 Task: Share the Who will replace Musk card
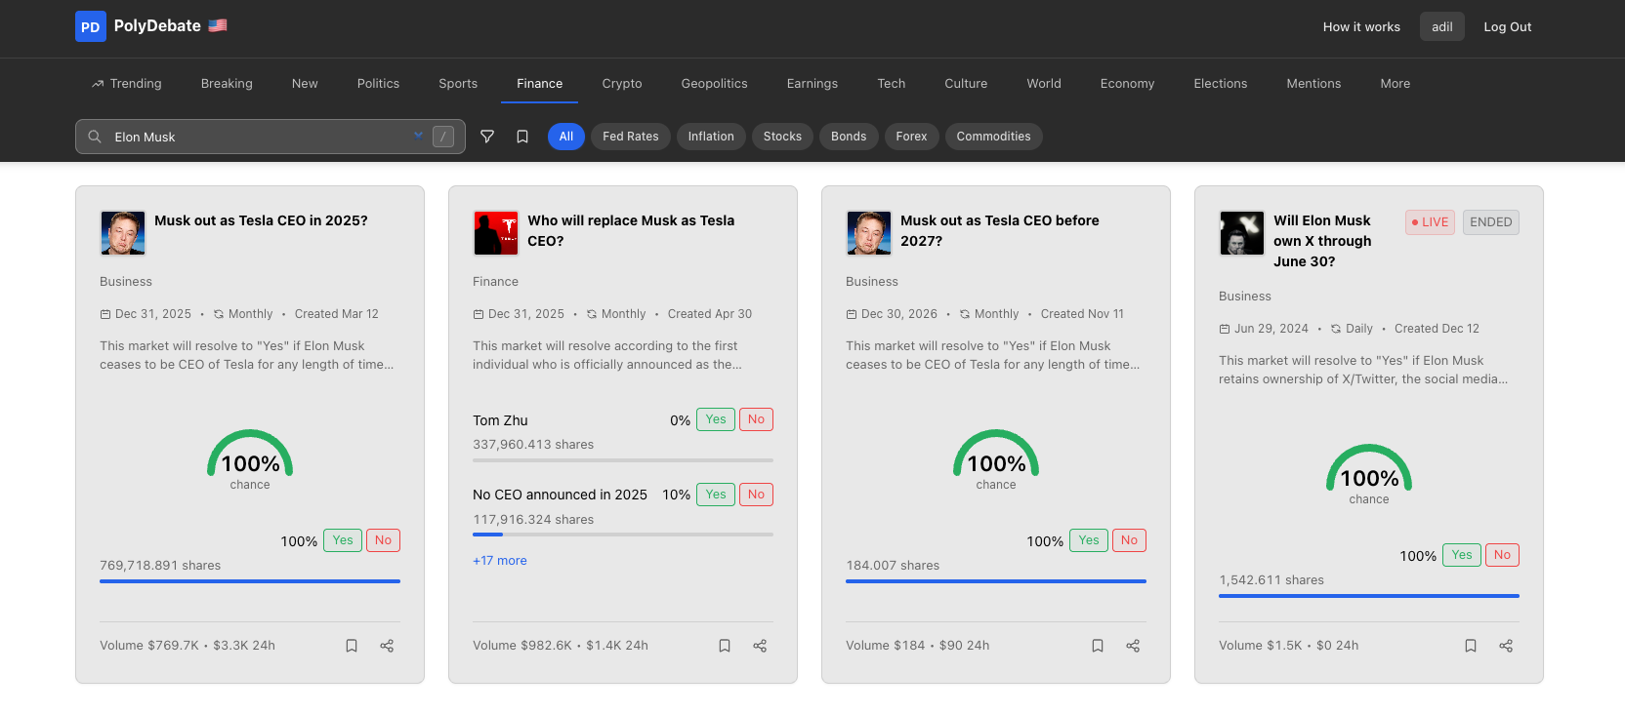[760, 646]
